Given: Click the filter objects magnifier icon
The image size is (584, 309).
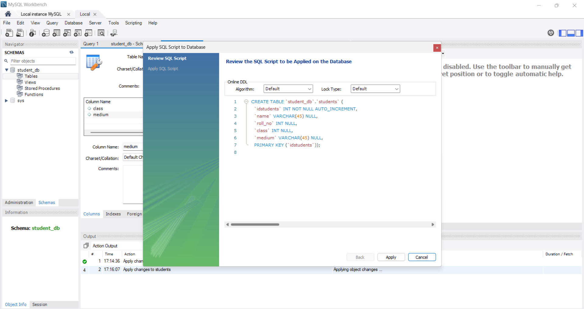Looking at the screenshot, I should (6, 61).
